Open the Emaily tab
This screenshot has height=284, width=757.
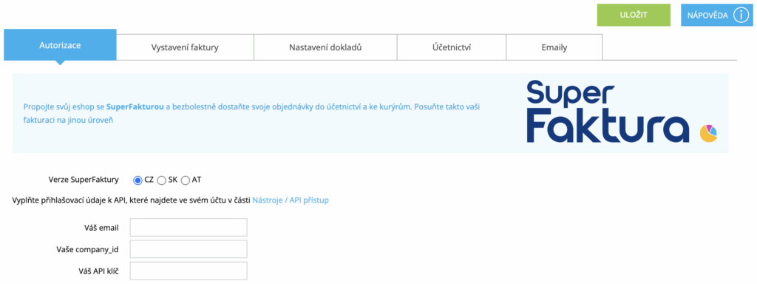(x=554, y=47)
